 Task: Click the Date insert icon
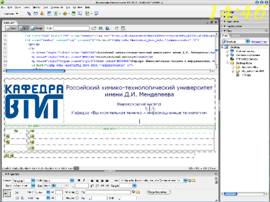click(x=73, y=14)
